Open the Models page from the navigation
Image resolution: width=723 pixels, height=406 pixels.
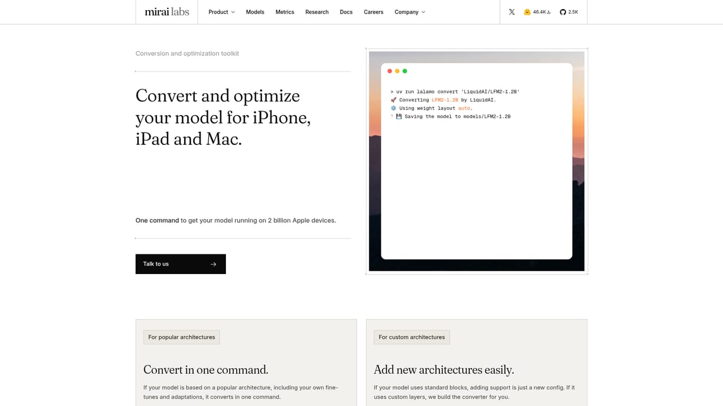[255, 12]
